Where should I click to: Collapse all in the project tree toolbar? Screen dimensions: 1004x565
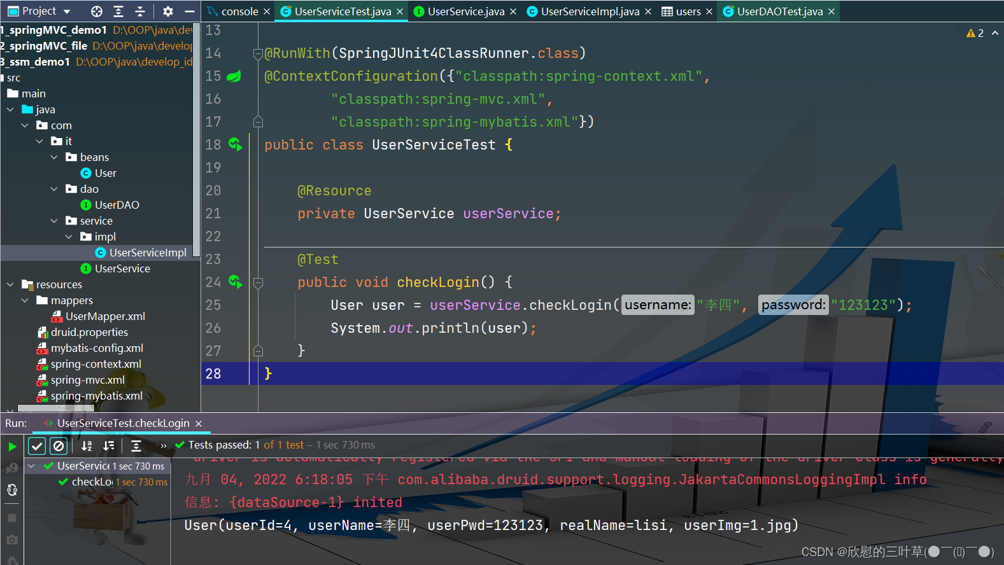(140, 11)
